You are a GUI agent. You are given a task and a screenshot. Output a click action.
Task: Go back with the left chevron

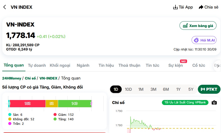[x=5, y=7]
